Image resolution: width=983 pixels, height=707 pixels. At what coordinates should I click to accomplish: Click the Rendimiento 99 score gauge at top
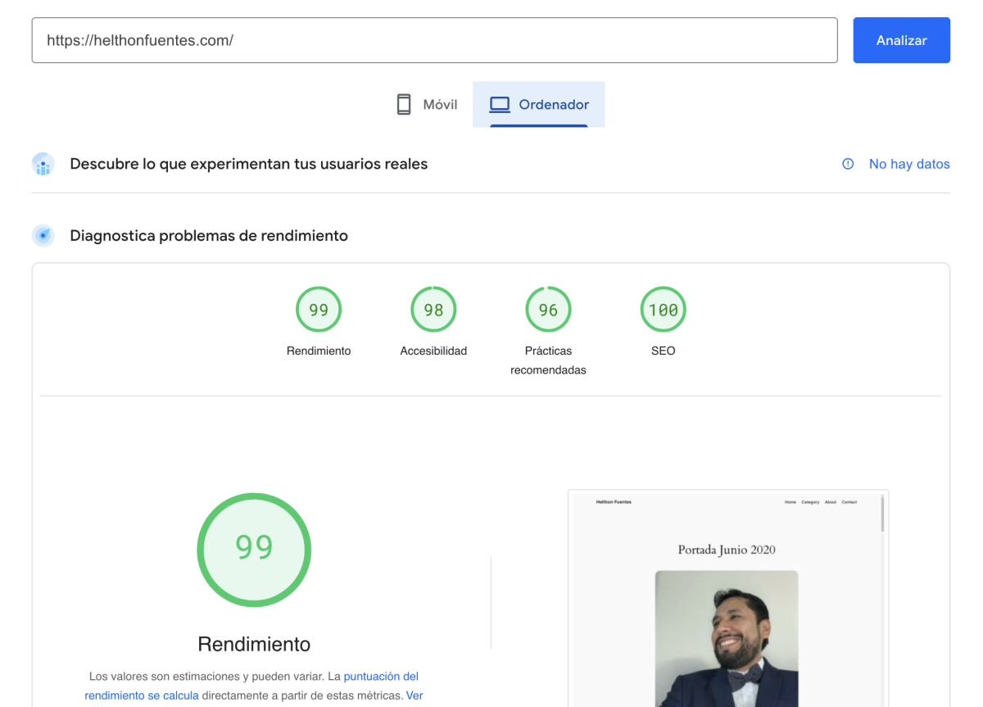[x=319, y=310]
